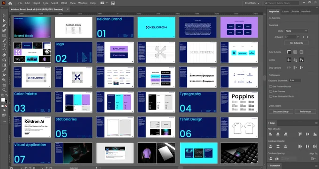This screenshot has height=169, width=319.
Task: Select the Curvature tool
Action: click(x=4, y=30)
